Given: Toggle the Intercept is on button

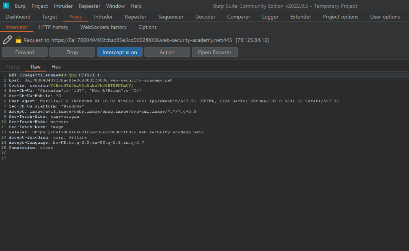Looking at the screenshot, I should [x=120, y=52].
